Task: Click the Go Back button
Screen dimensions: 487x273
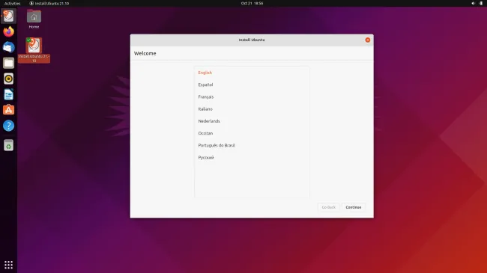Action: 328,207
